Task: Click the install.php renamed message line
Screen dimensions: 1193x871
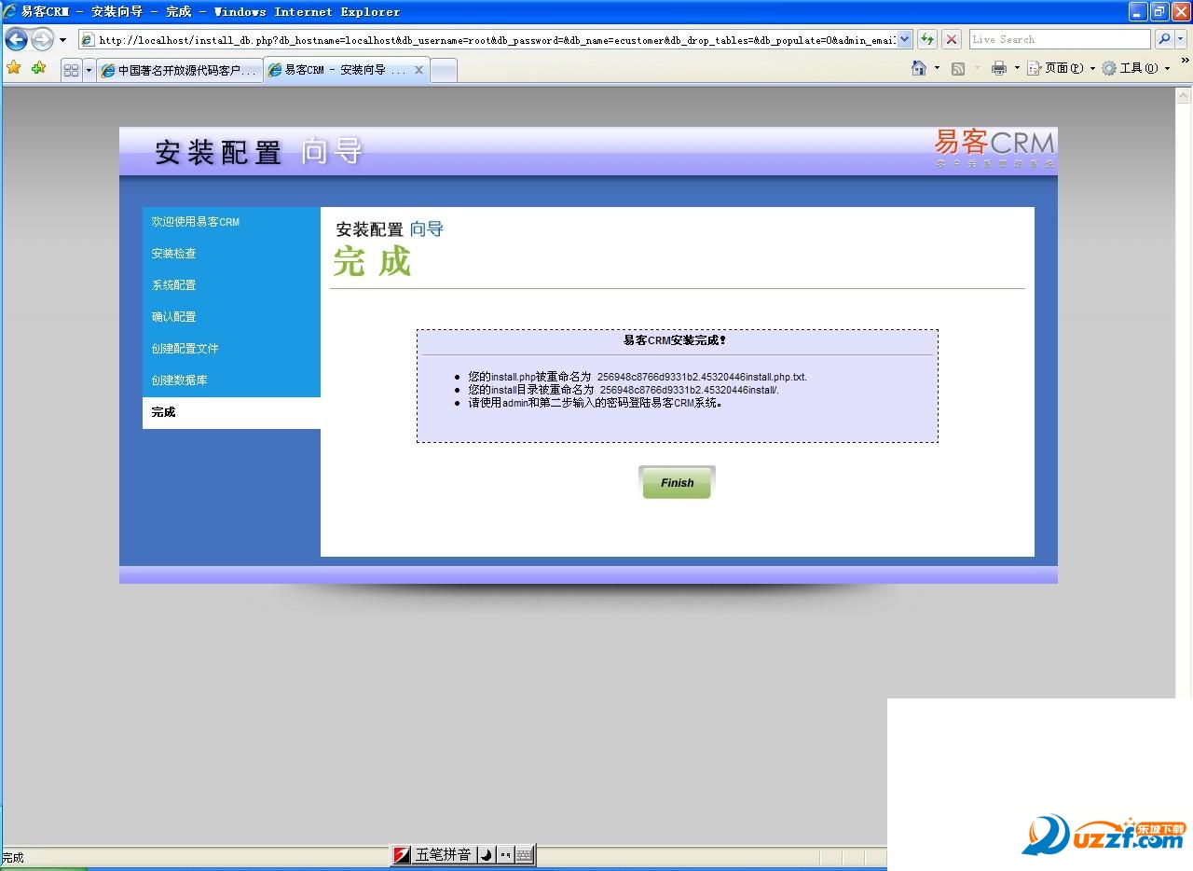Action: pos(638,377)
